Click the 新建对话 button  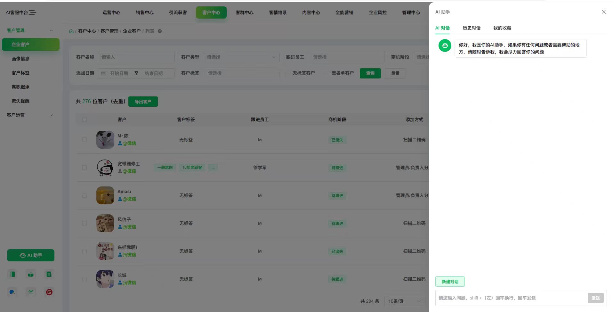pos(450,282)
